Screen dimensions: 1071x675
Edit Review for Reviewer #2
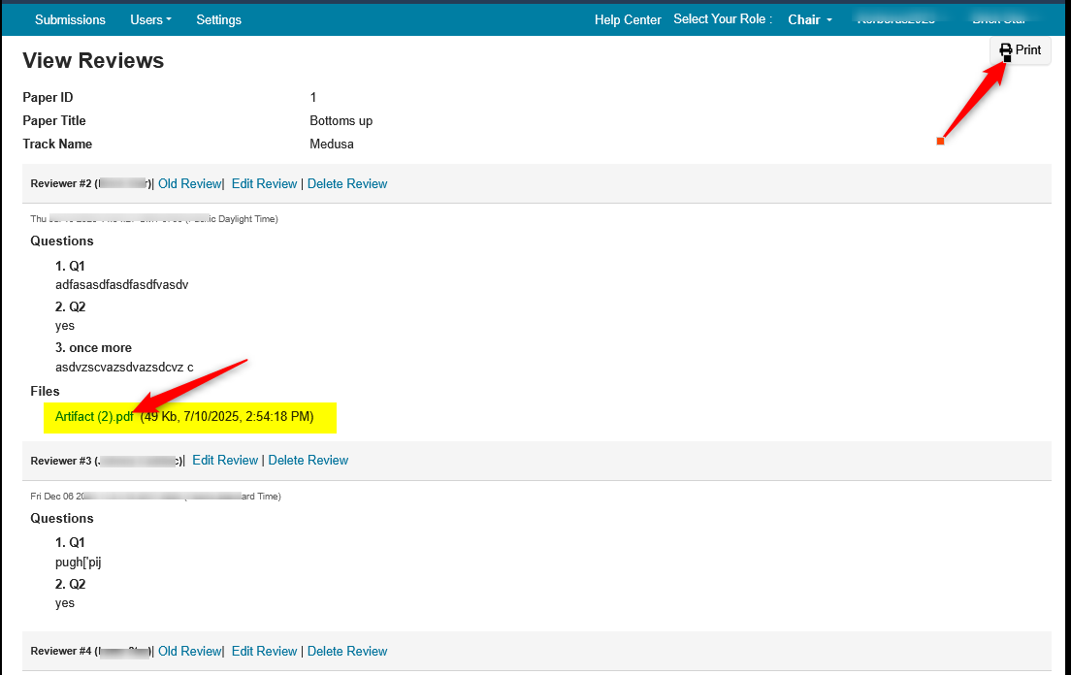[x=264, y=183]
